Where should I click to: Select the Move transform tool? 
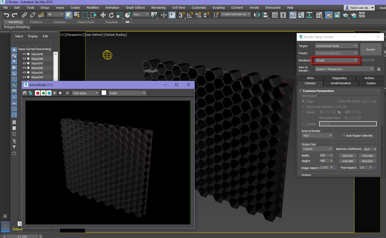[103, 15]
